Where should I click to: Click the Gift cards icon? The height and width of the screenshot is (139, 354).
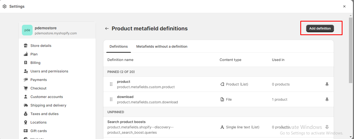(x=26, y=131)
